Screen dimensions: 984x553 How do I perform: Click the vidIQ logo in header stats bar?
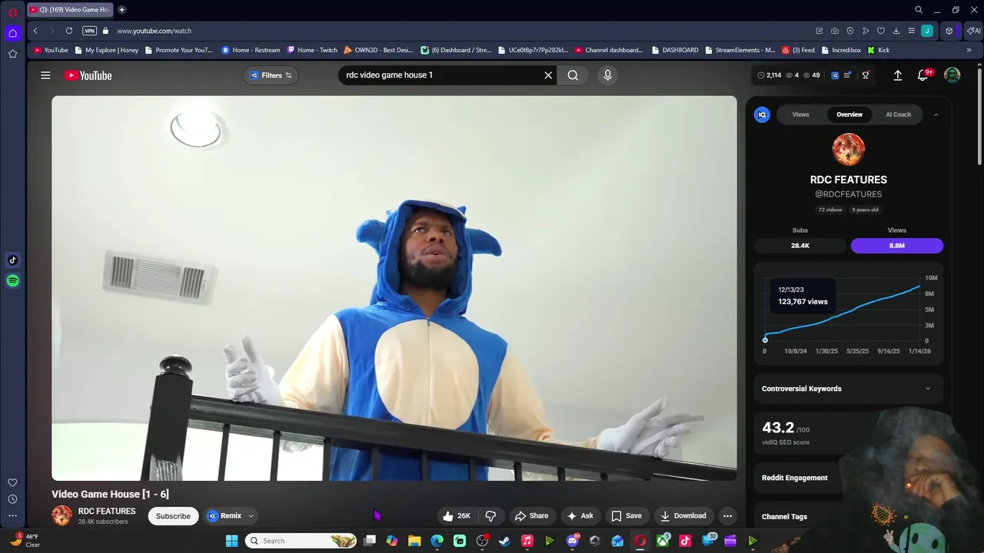click(x=835, y=75)
